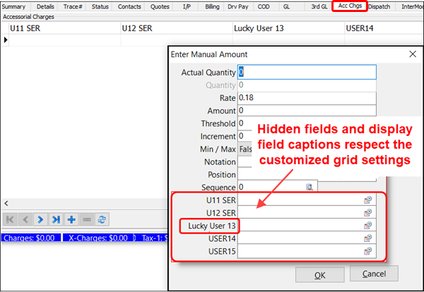Open lookup icon for USER14 field

tap(367, 238)
